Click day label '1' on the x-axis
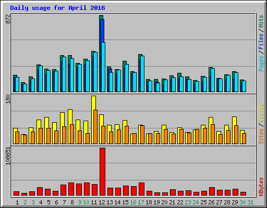267x208 pixels. [17, 202]
